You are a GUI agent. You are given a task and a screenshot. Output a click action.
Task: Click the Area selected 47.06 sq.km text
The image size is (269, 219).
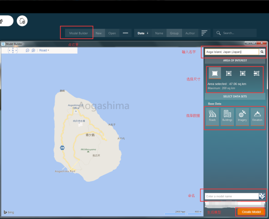point(227,84)
